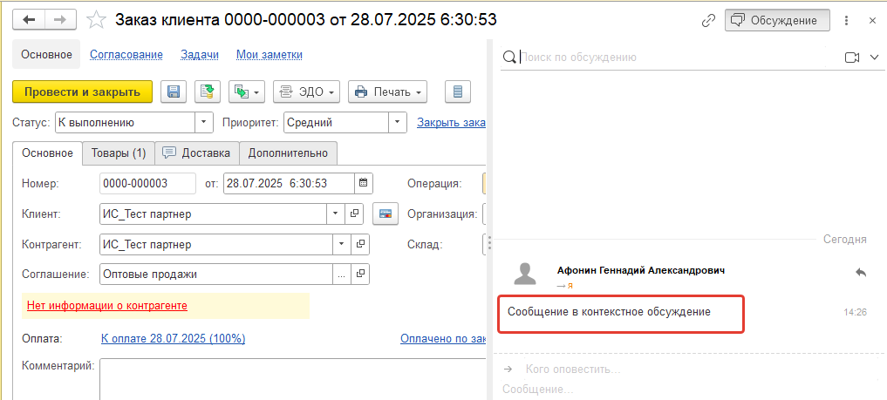Open the Задачи link
Image resolution: width=887 pixels, height=400 pixels.
pyautogui.click(x=200, y=55)
